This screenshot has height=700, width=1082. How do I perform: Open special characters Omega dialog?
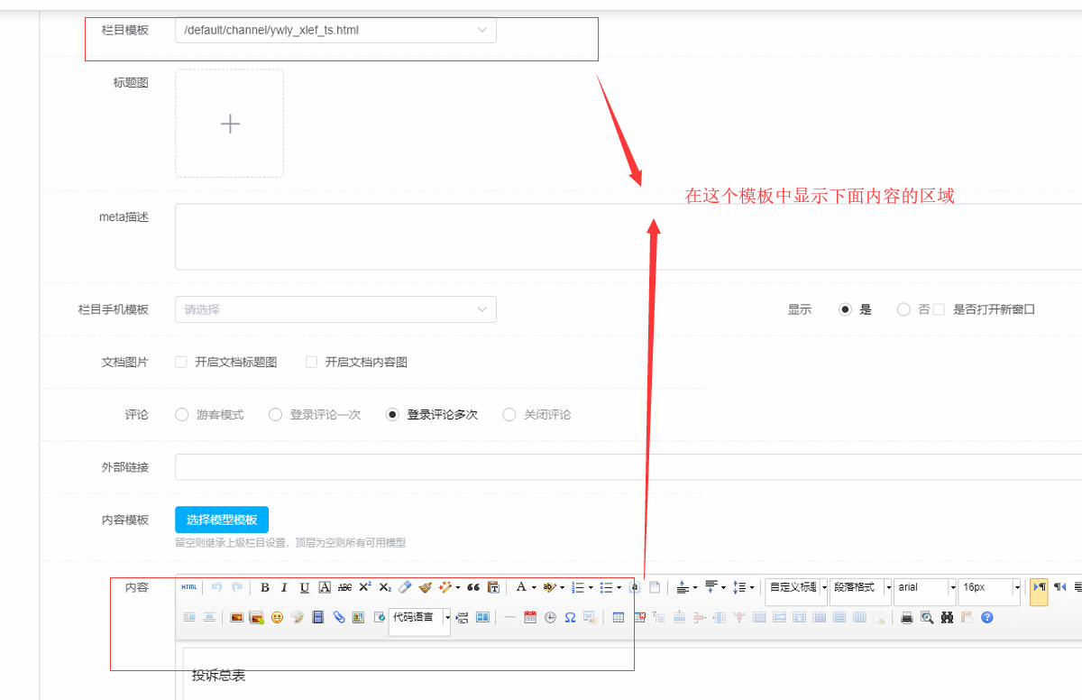point(570,617)
